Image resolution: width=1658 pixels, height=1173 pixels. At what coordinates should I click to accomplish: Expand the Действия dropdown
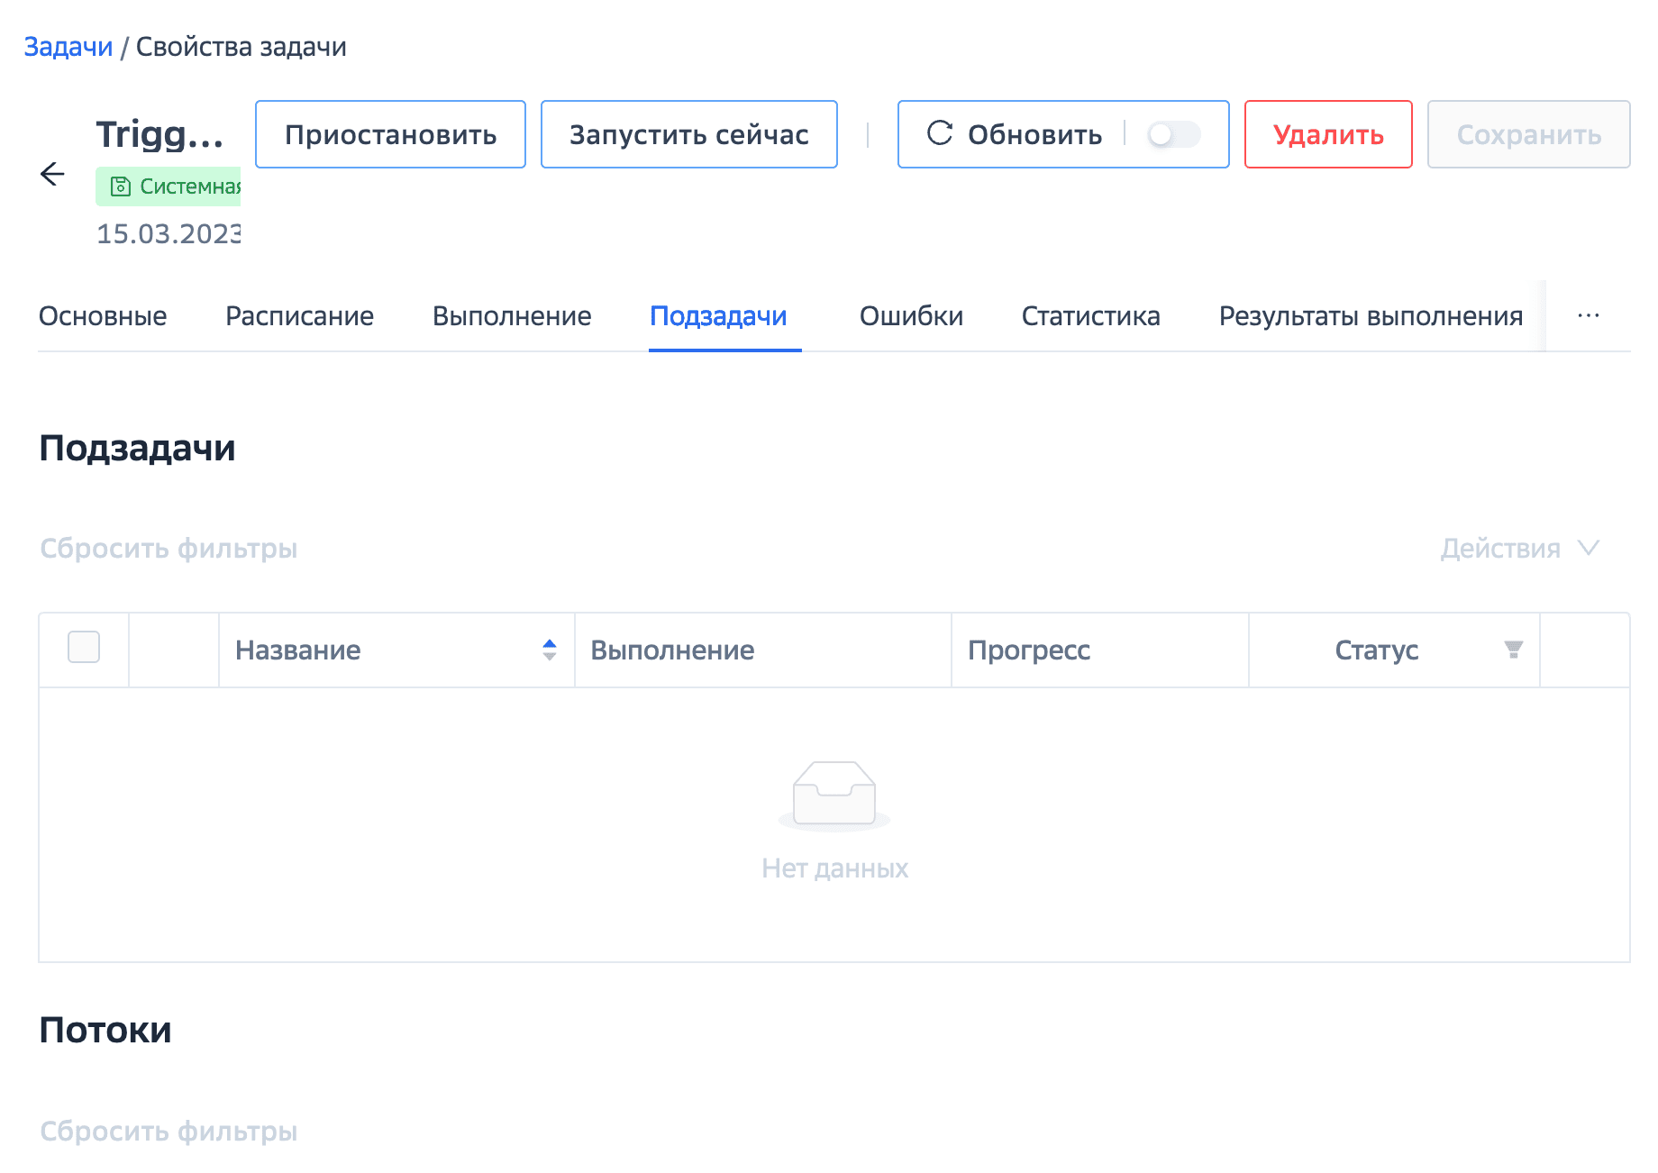tap(1519, 549)
